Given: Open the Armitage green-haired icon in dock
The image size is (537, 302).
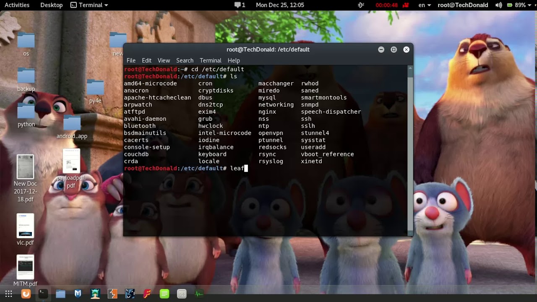Looking at the screenshot, I should 95,294.
